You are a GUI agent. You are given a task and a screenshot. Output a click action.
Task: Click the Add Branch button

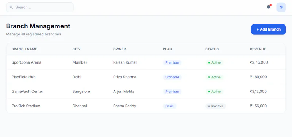[x=268, y=30]
